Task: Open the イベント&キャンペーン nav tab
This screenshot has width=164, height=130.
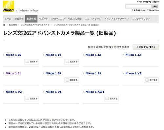Action: [x=117, y=19]
